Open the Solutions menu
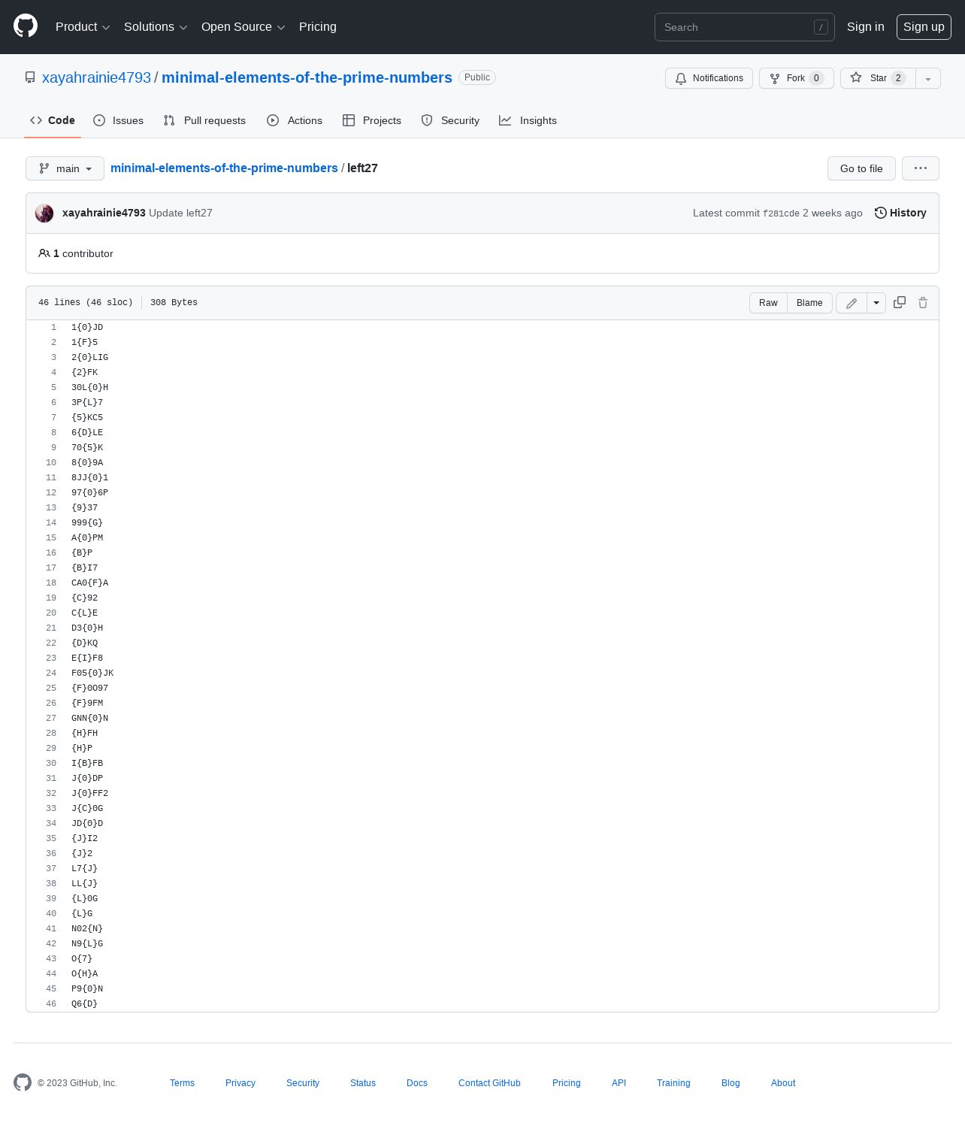The height and width of the screenshot is (1129, 965). (x=156, y=27)
